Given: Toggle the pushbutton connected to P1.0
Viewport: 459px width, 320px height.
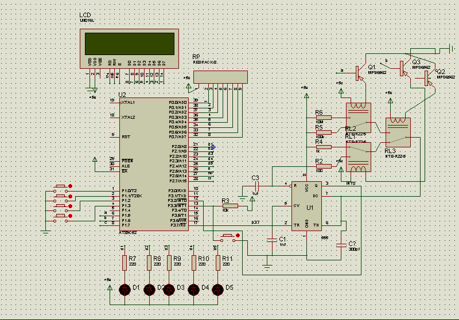Looking at the screenshot, I should point(61,188).
